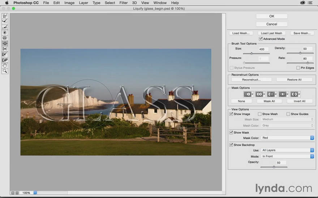Toggle the Show Mask checkbox
Viewport: 318px width, 198px height.
(x=231, y=132)
